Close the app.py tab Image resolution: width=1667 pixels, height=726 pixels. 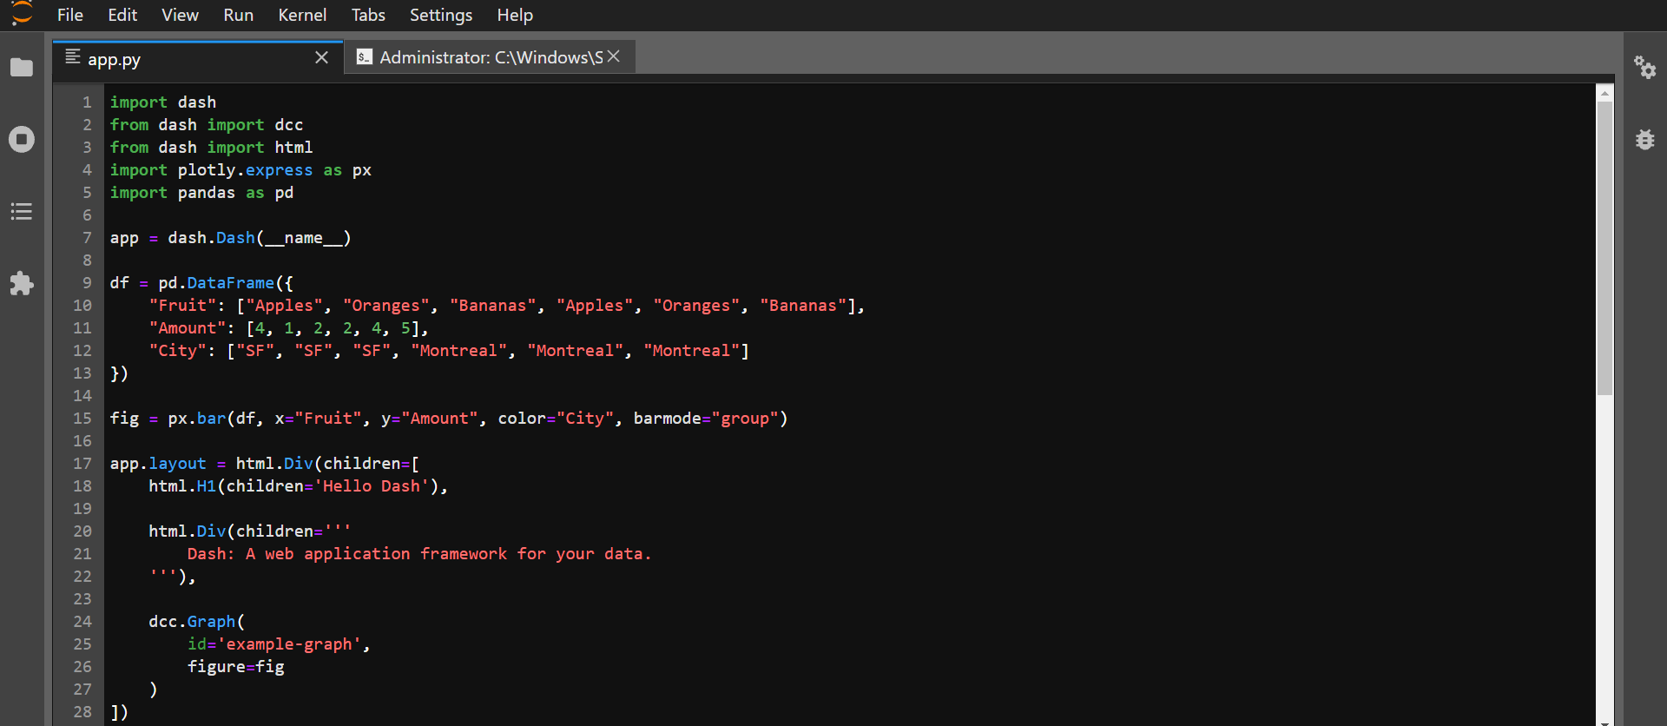coord(321,57)
